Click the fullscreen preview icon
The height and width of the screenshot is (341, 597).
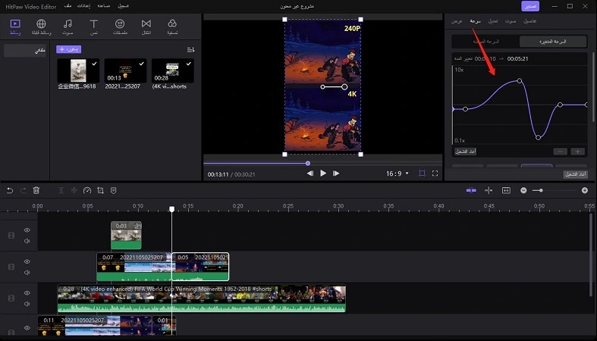click(435, 174)
